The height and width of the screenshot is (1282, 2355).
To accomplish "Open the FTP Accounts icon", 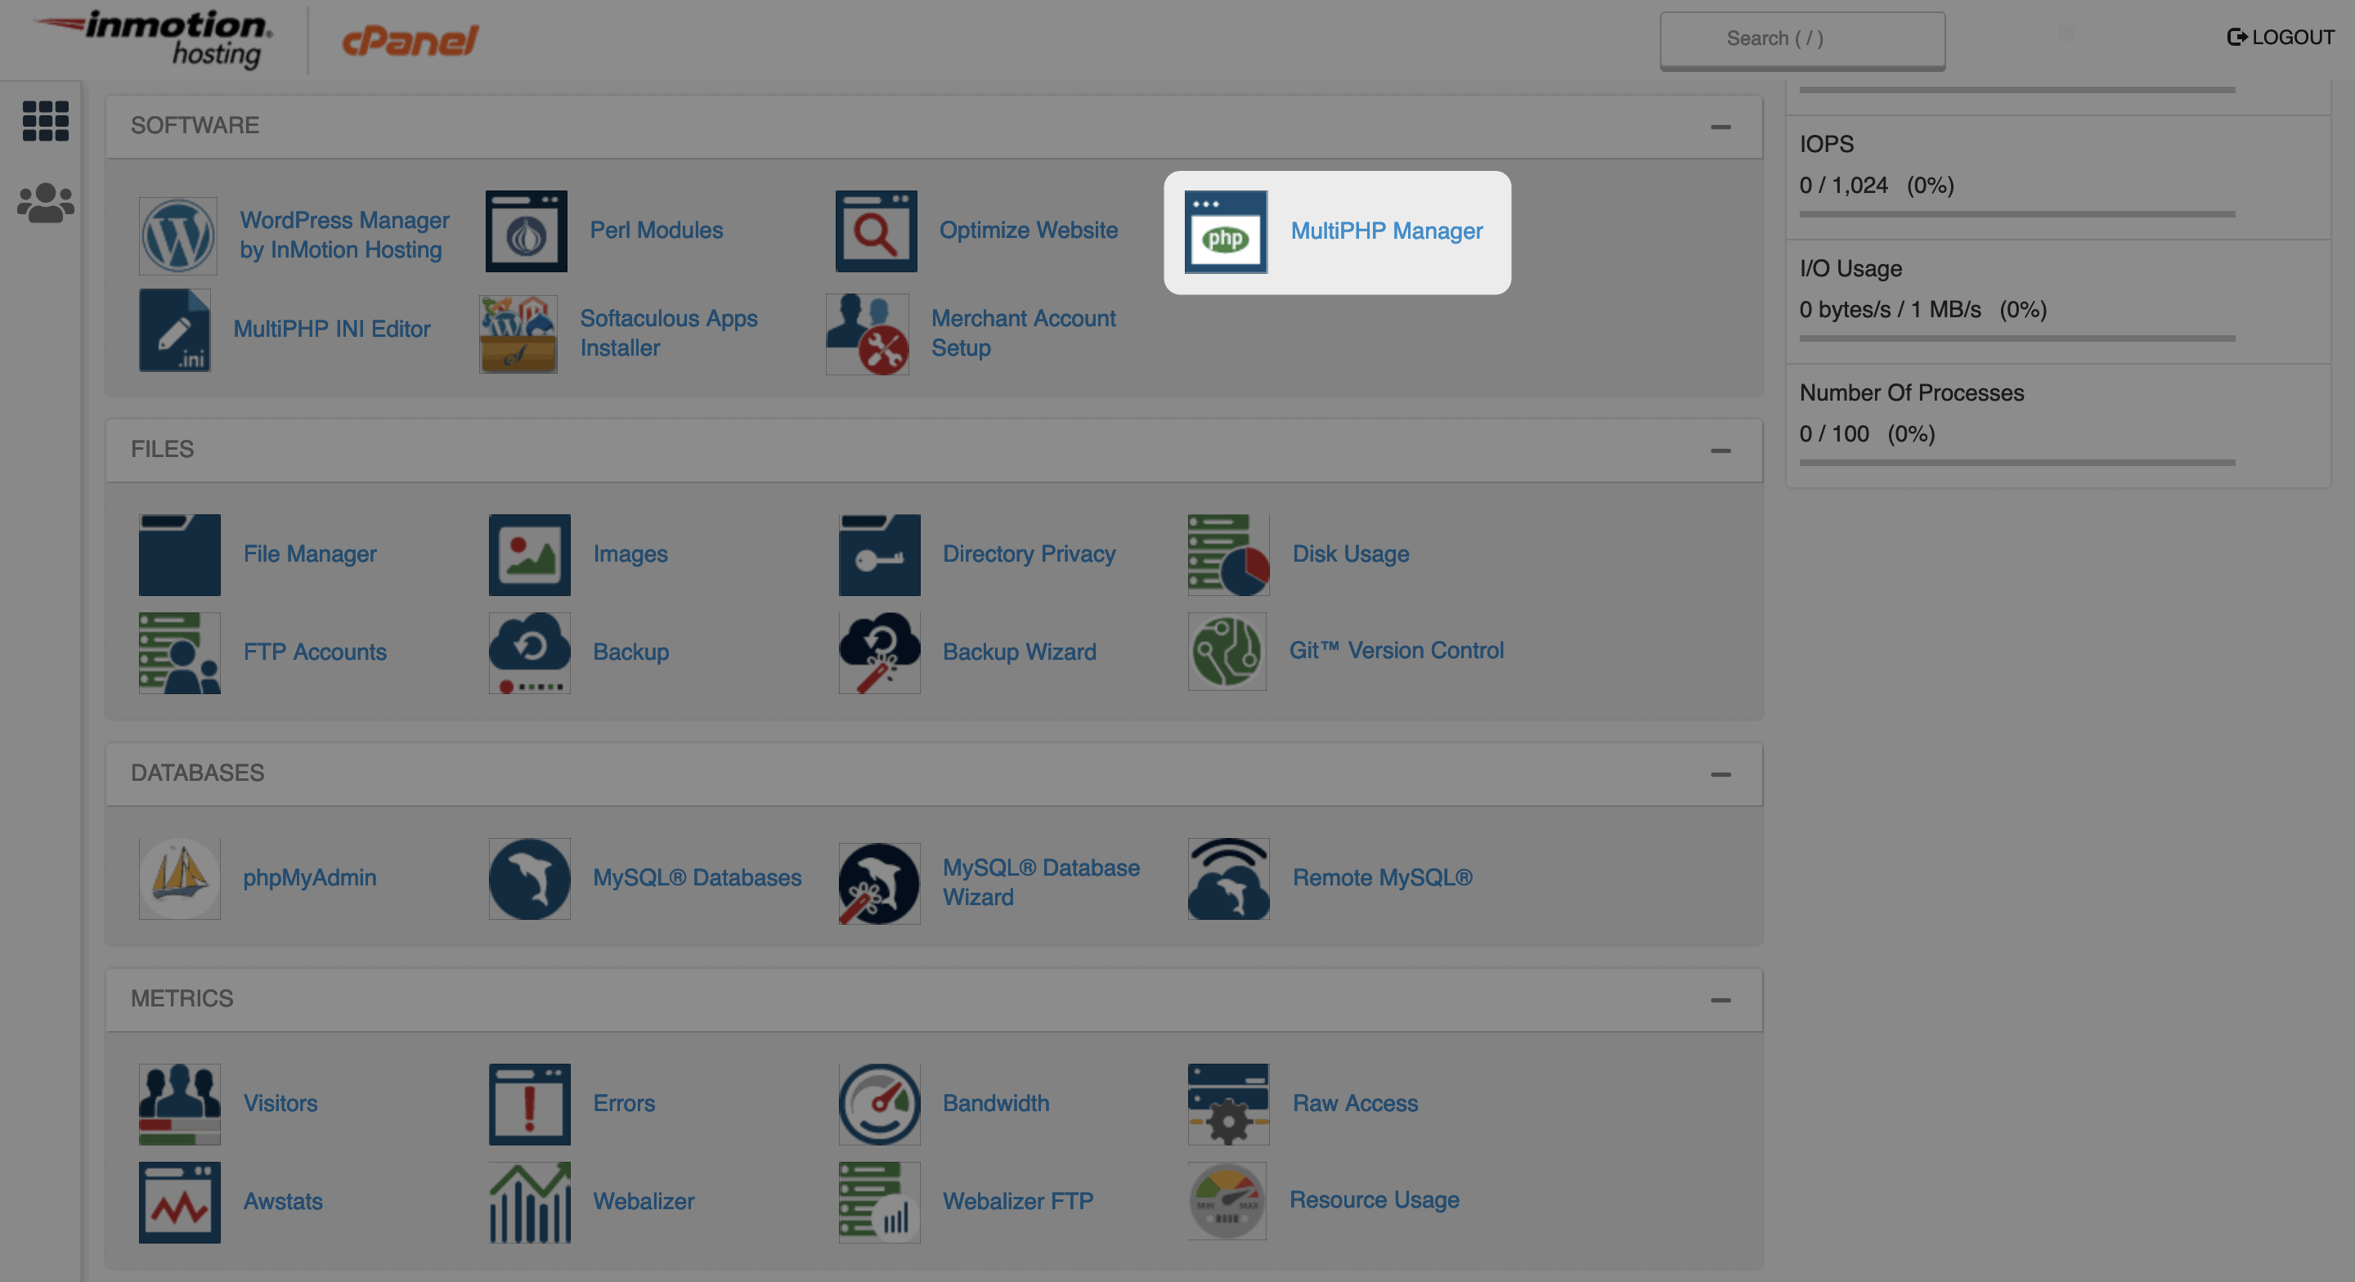I will coord(179,653).
